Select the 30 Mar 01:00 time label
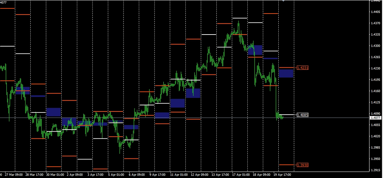This screenshot has height=178, width=383. pyautogui.click(x=55, y=175)
